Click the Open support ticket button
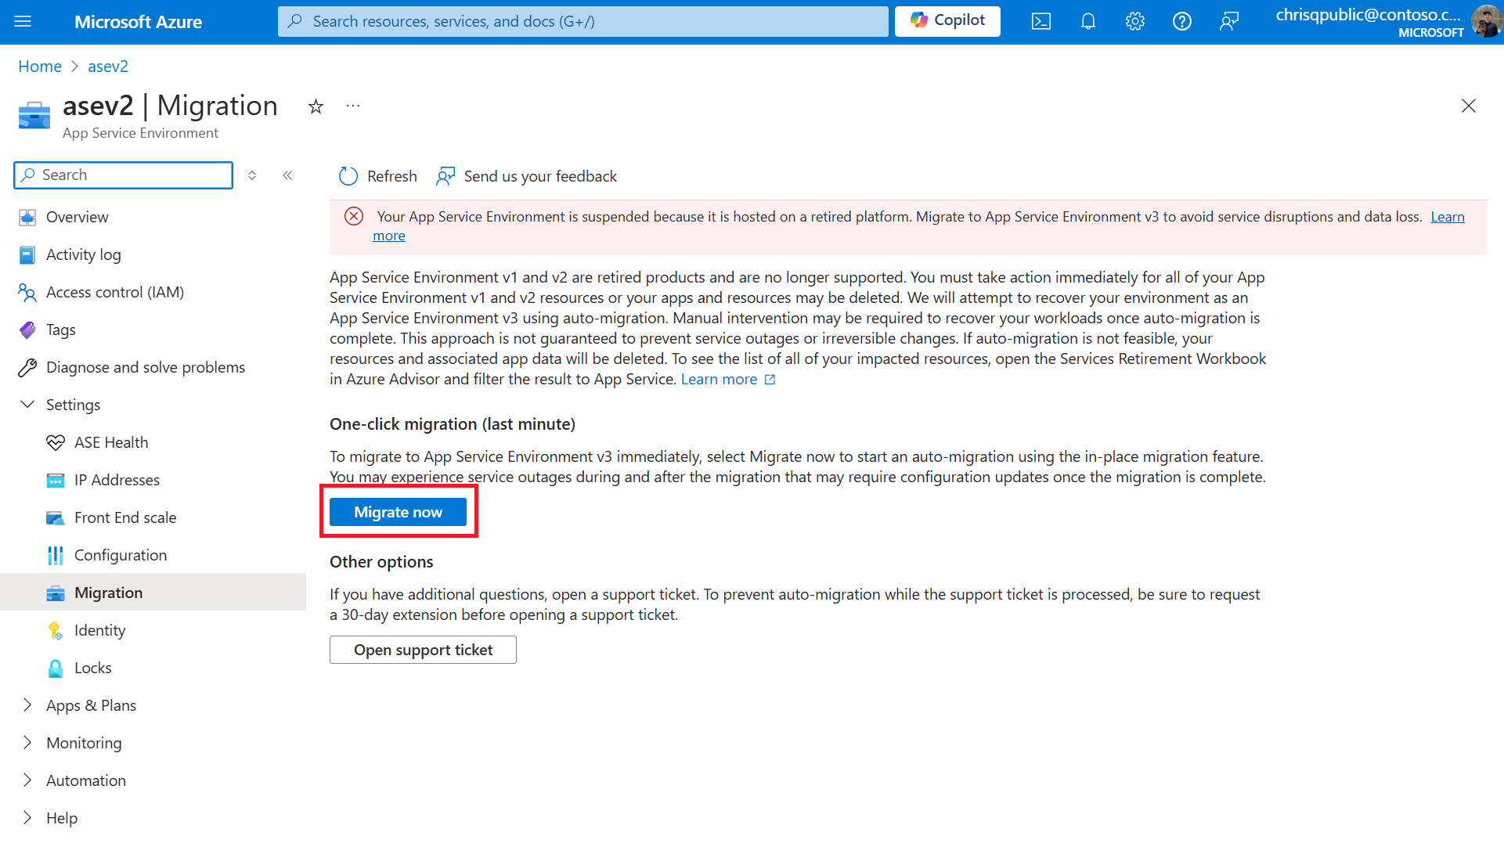 423,650
